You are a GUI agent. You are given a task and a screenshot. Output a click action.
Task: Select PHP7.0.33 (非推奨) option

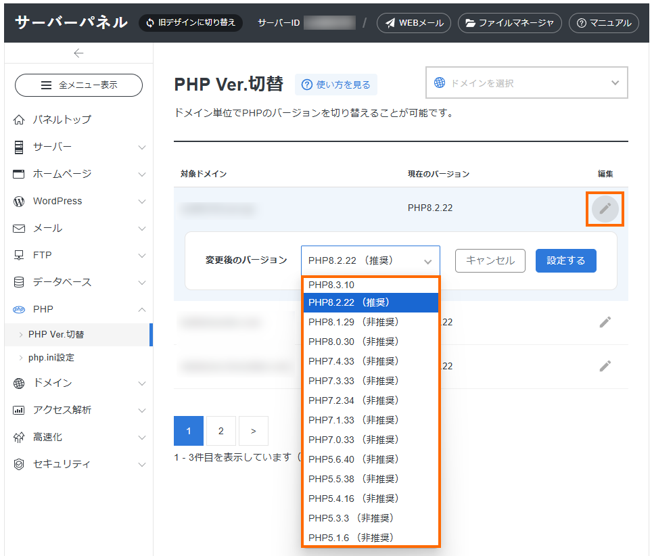coord(371,440)
